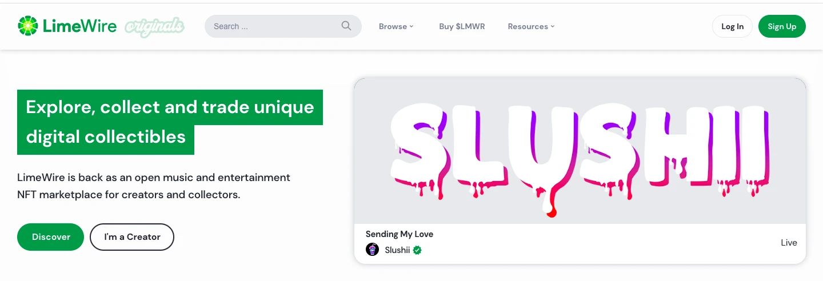Open the Buy $LMWR page

point(462,26)
